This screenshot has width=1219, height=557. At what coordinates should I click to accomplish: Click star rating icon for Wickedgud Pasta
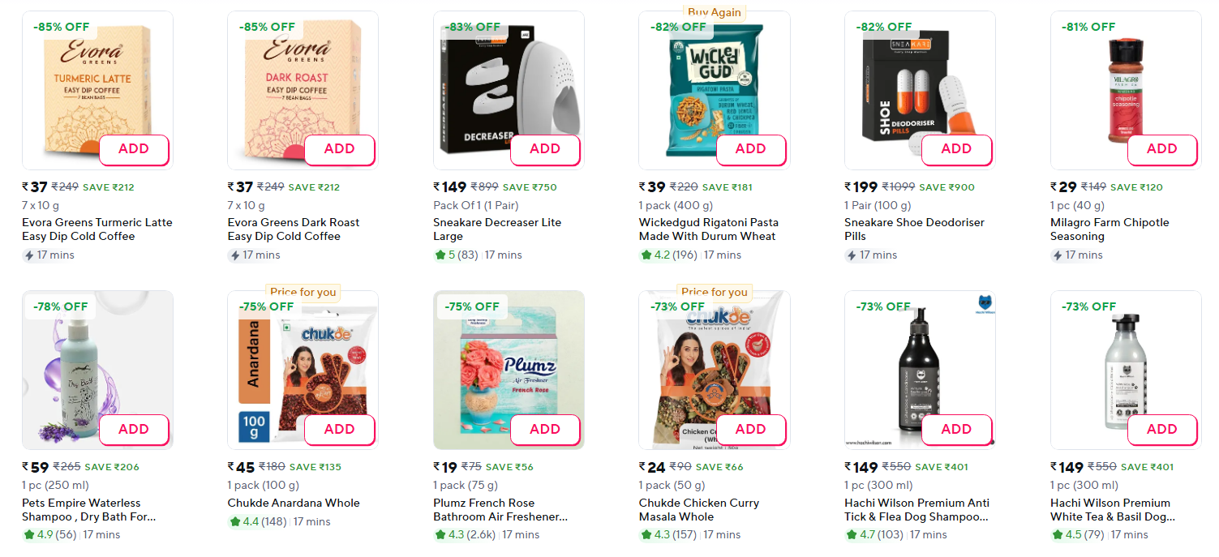pos(646,255)
